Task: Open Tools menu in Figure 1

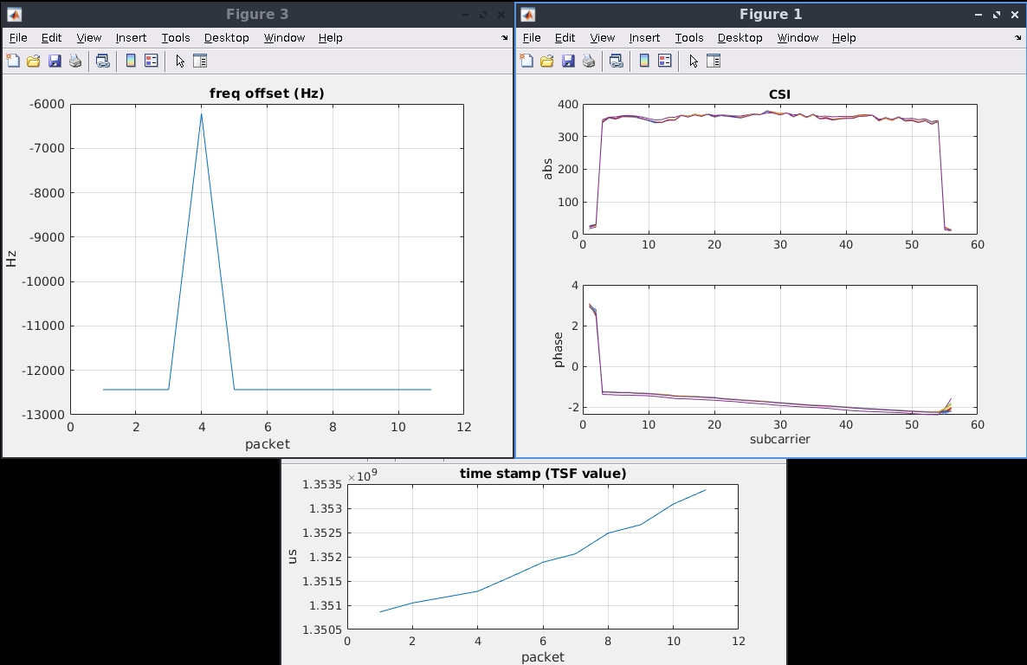Action: [x=689, y=38]
